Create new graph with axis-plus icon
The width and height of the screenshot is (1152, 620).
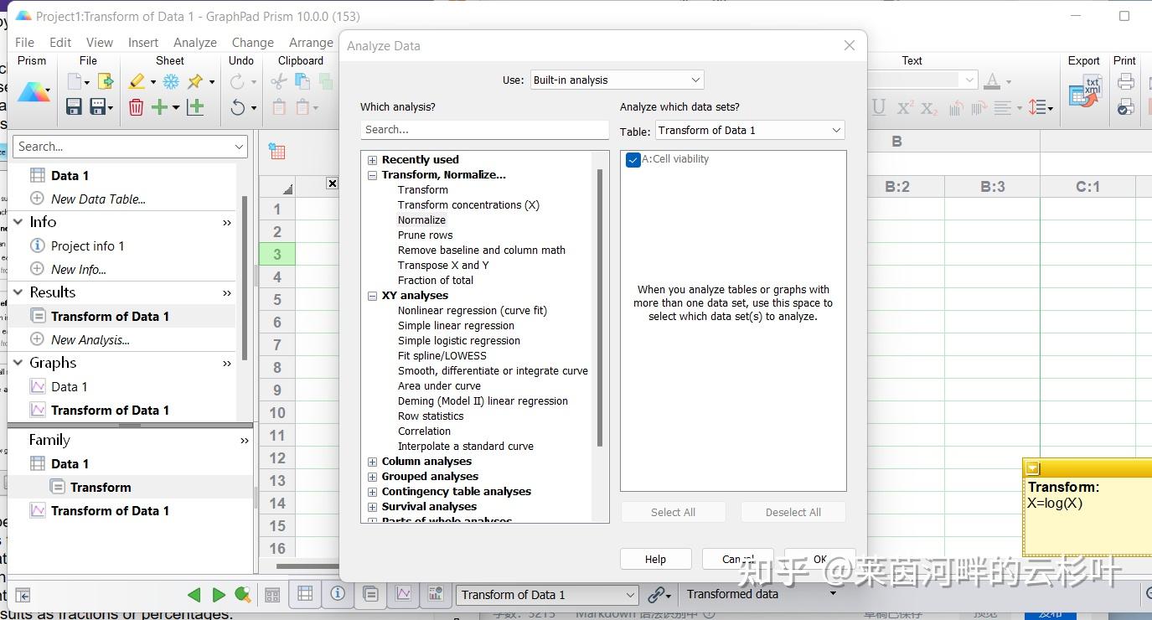pos(195,107)
